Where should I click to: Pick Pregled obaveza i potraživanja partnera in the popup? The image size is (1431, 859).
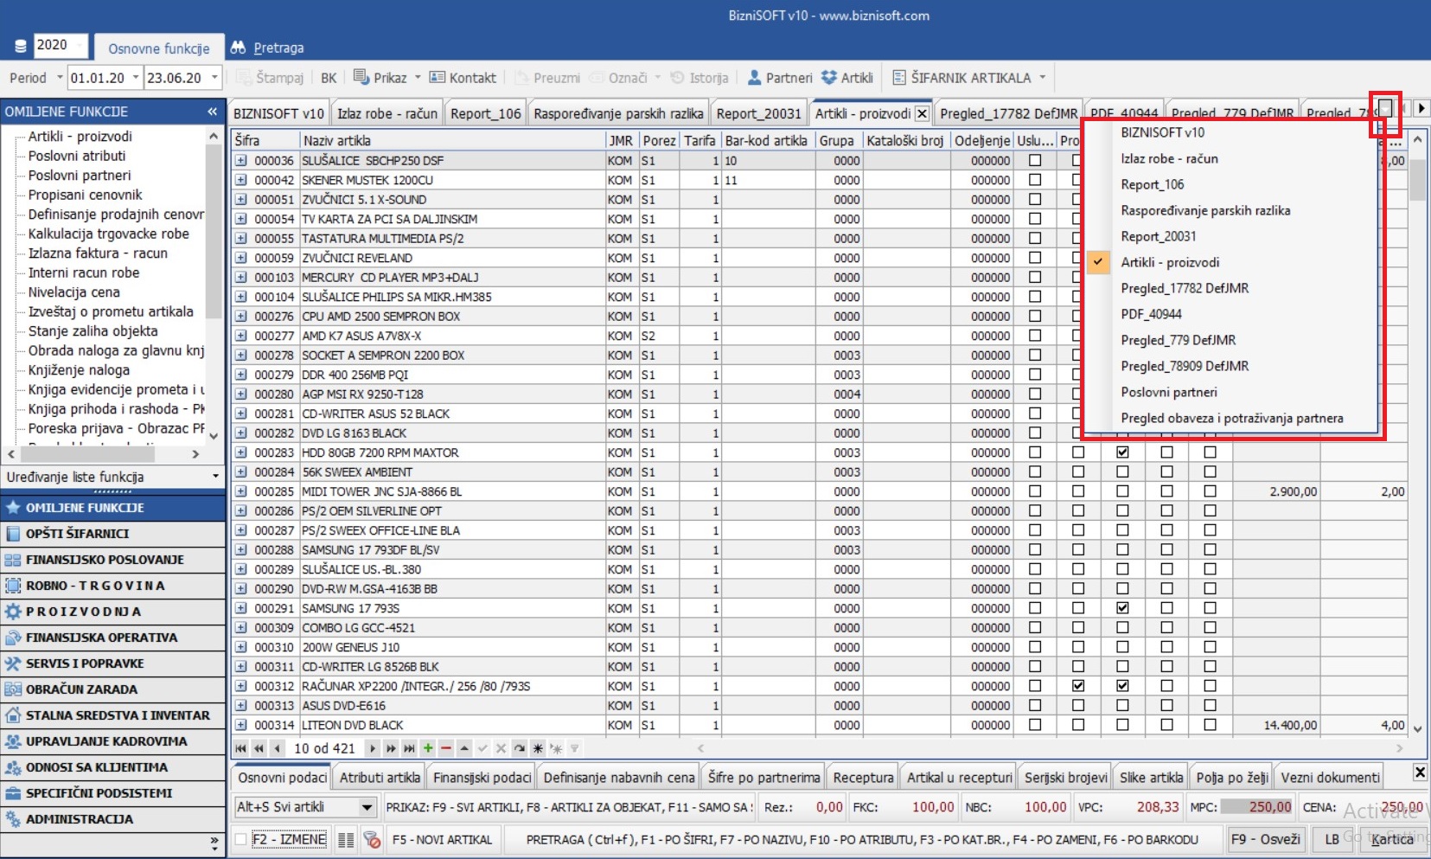pos(1232,418)
